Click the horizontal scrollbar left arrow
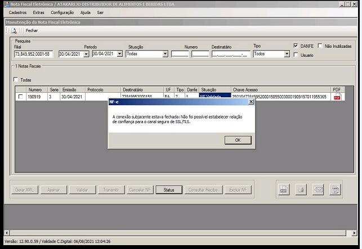362x249 pixels. (7, 233)
